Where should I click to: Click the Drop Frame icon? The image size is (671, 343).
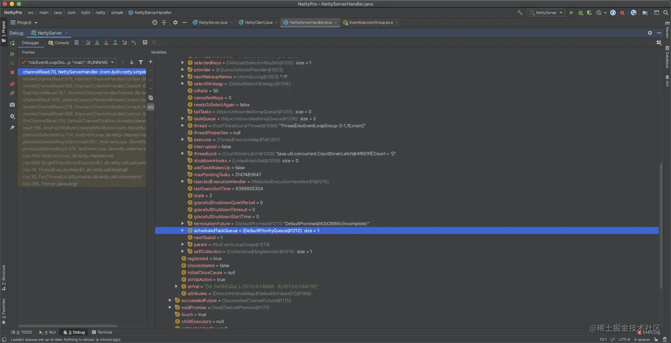(124, 43)
